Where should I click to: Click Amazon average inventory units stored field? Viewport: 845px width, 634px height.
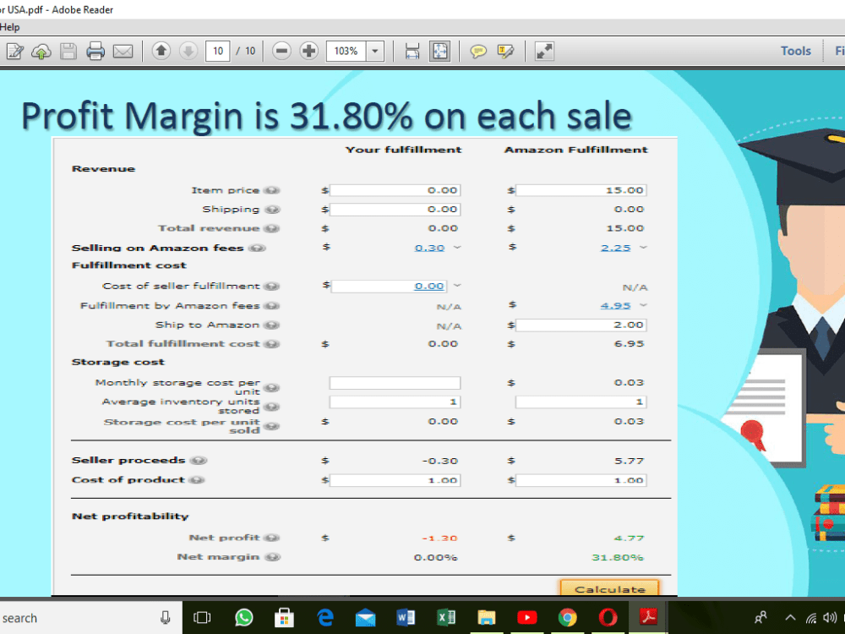coord(581,402)
